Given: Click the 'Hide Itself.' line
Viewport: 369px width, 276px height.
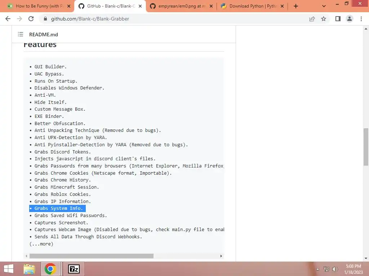Looking at the screenshot, I should pos(50,102).
